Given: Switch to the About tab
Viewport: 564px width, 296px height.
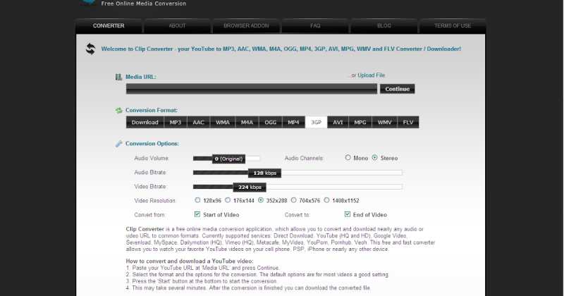Looking at the screenshot, I should click(x=178, y=26).
